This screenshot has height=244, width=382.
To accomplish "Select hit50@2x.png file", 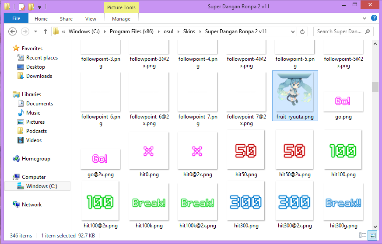I will pos(294,154).
